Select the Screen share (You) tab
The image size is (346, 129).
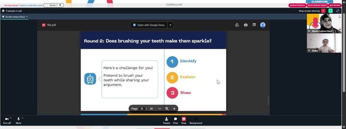[15, 17]
